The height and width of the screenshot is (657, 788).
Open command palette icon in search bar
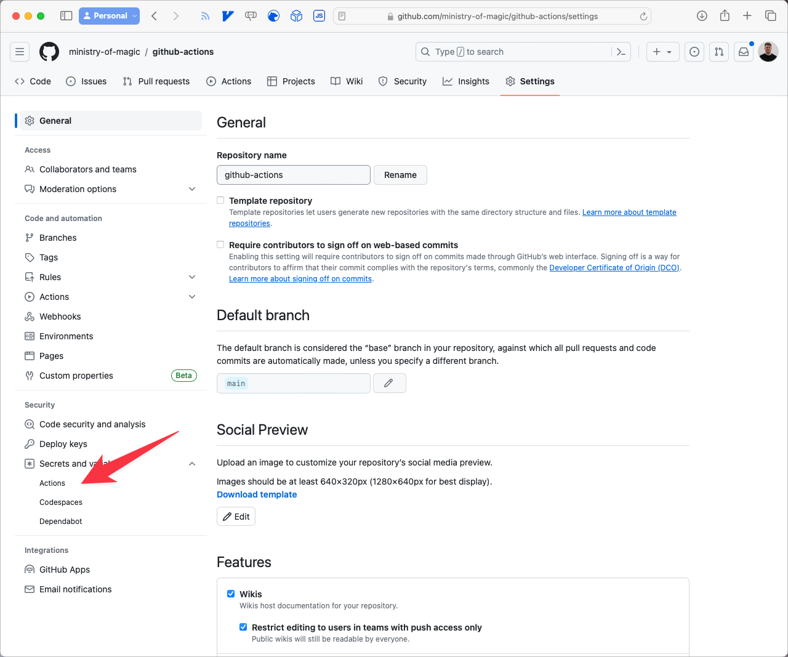point(621,52)
